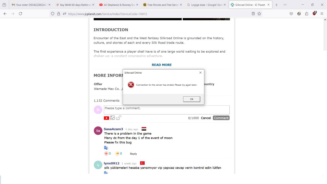327x184 pixels.
Task: Click the 1 day ago timestamp
Action: [132, 129]
